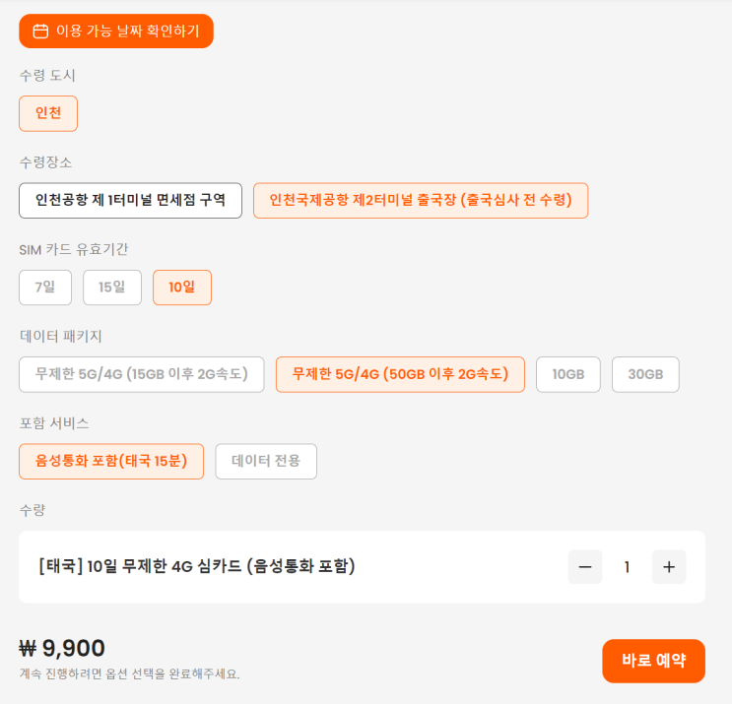Select the 10일 SIM validity option
This screenshot has width=732, height=704.
click(182, 288)
